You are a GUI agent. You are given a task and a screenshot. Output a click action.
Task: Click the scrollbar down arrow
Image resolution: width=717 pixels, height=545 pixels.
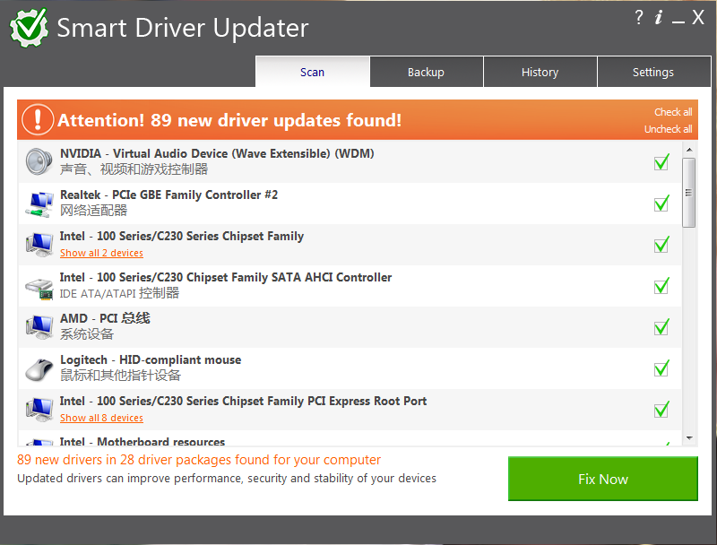coord(689,438)
